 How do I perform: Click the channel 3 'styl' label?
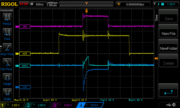tap(25, 26)
